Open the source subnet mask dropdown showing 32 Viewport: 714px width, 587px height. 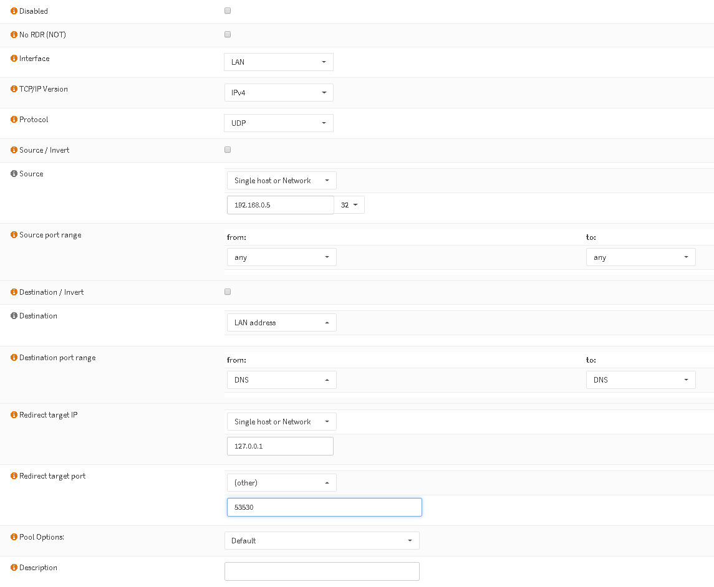349,205
